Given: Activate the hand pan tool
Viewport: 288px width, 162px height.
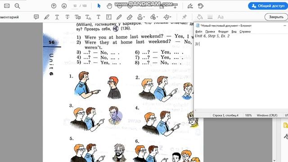Looking at the screenshot, I should [x=109, y=6].
